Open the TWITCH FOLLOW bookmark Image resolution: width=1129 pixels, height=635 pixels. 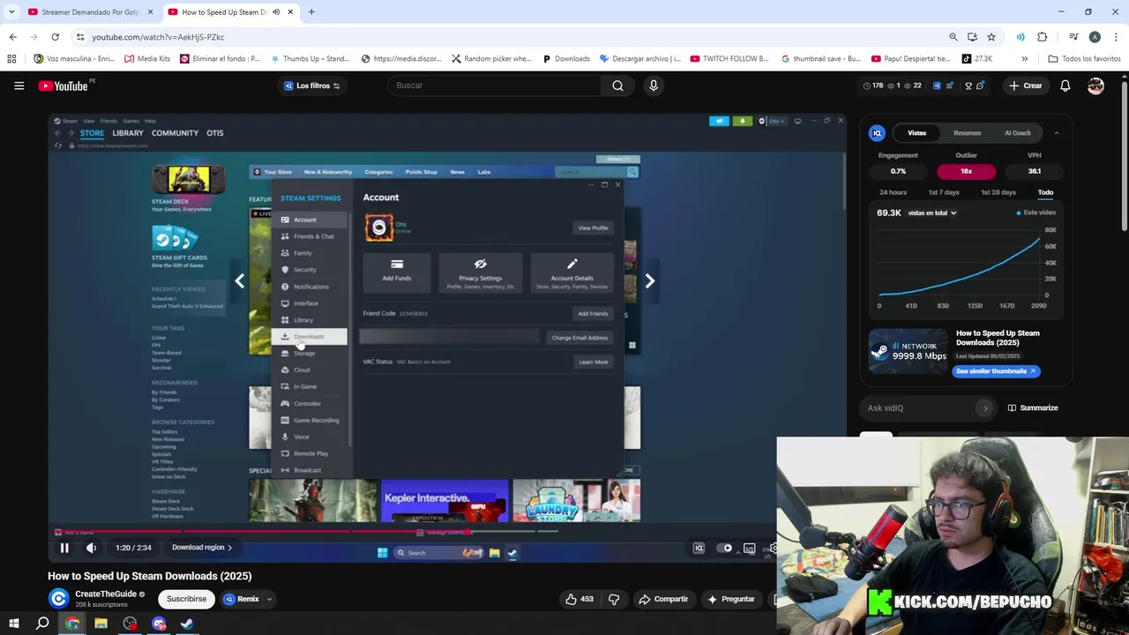729,59
